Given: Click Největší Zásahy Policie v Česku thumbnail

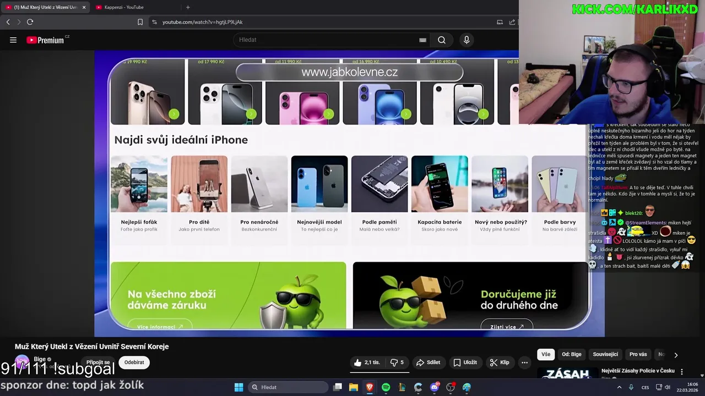Looking at the screenshot, I should (567, 373).
